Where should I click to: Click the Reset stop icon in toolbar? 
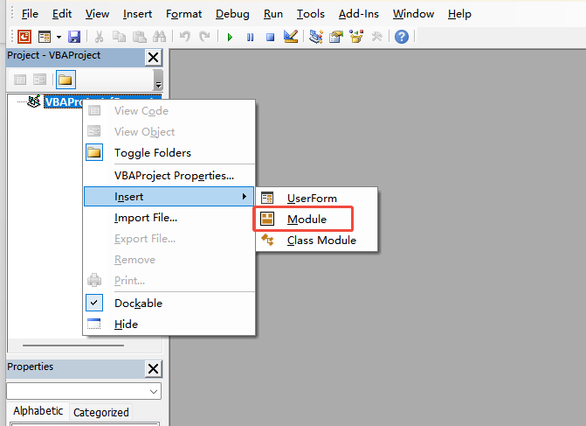270,37
